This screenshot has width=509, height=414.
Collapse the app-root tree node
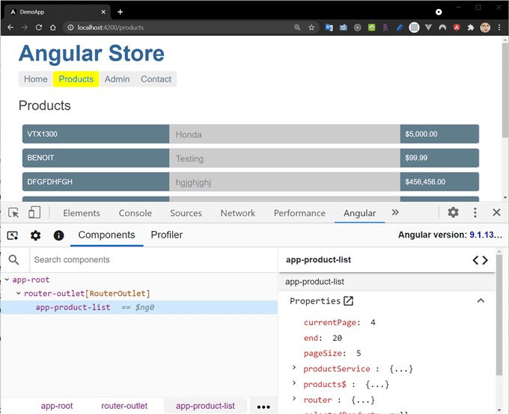coord(7,279)
